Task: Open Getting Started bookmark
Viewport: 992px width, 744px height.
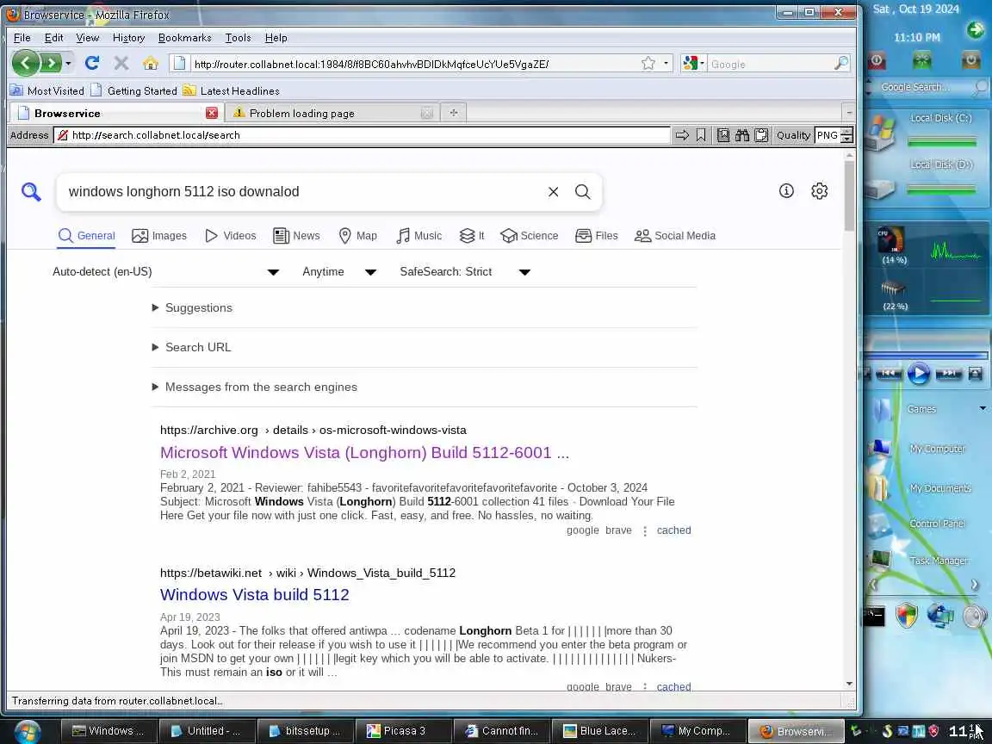Action: tap(134, 91)
